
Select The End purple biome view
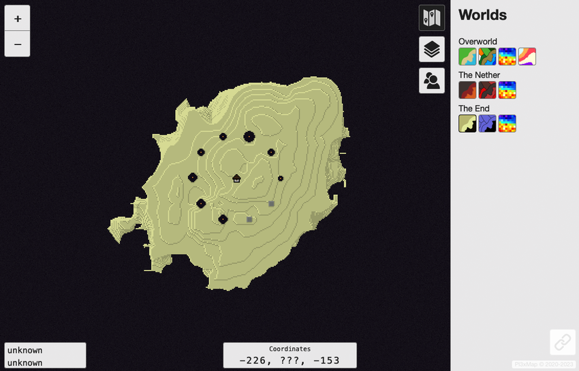click(487, 123)
